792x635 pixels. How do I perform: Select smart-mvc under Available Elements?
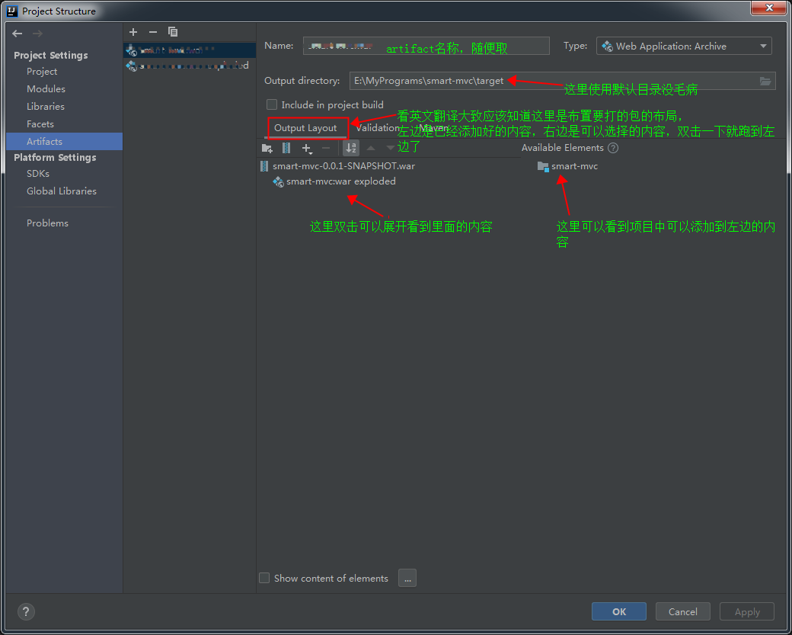pyautogui.click(x=573, y=165)
